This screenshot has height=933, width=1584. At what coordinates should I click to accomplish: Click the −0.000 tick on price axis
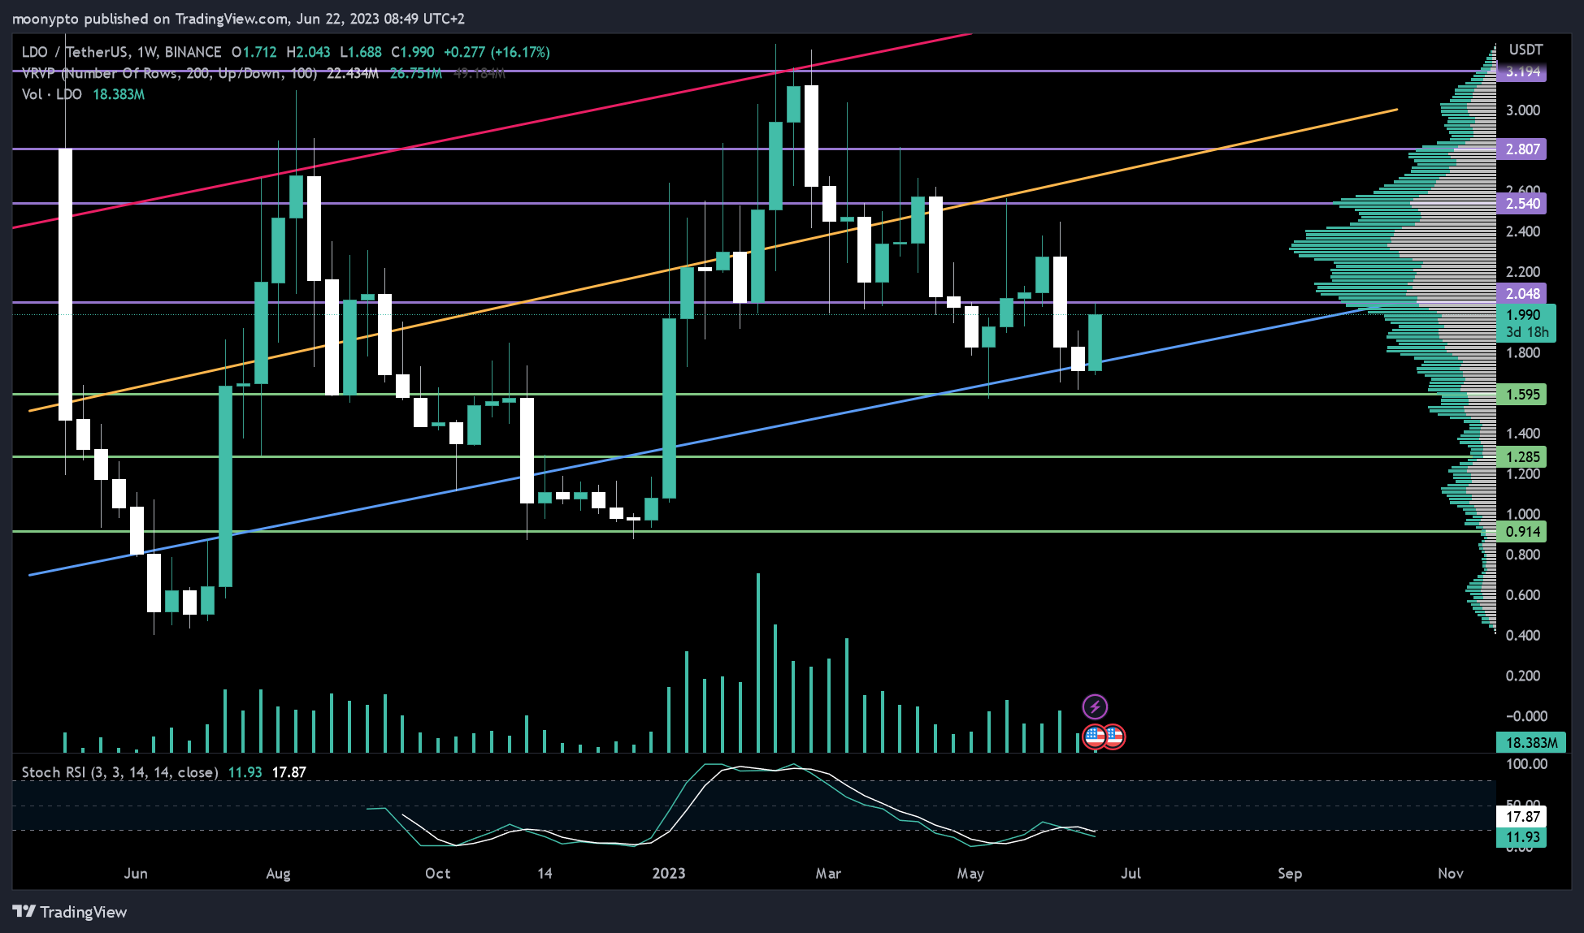1525,716
